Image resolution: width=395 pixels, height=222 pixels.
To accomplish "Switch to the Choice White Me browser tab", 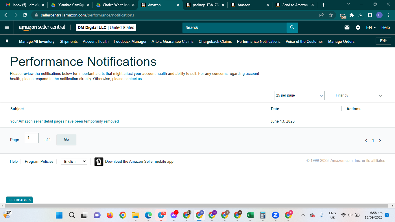I will [115, 5].
